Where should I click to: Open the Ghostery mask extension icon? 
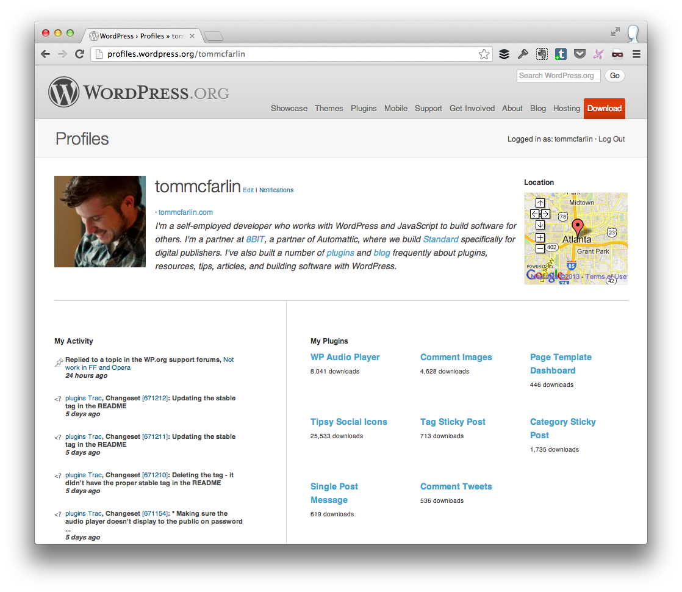(x=617, y=54)
